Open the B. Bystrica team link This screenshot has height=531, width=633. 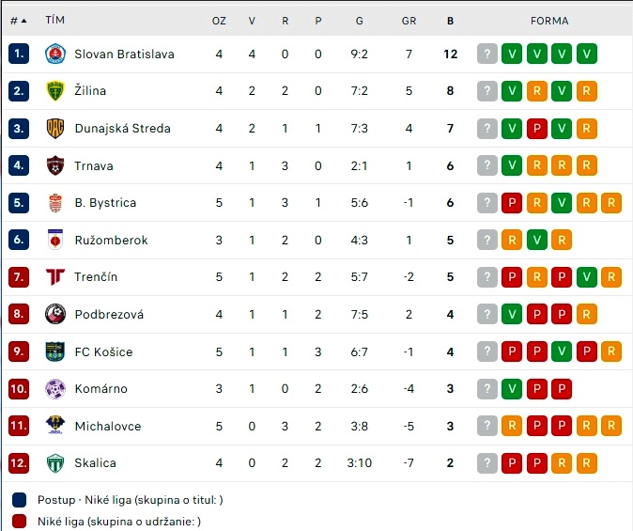coord(105,202)
